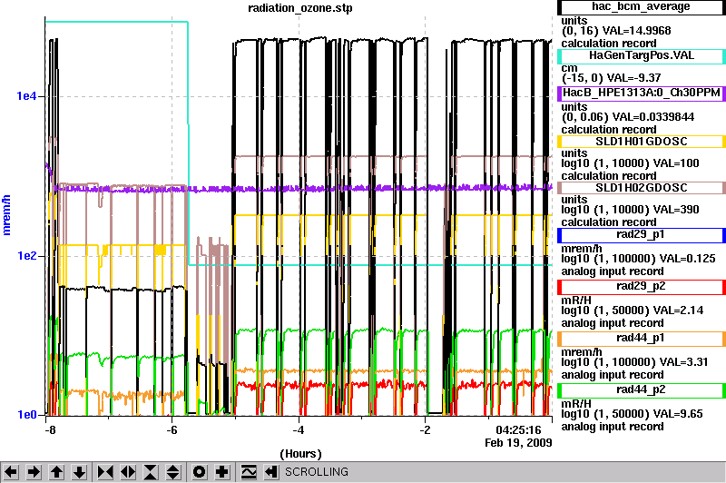Select the SLD1H01GDOSC curve legend
The image size is (726, 483).
pyautogui.click(x=642, y=142)
